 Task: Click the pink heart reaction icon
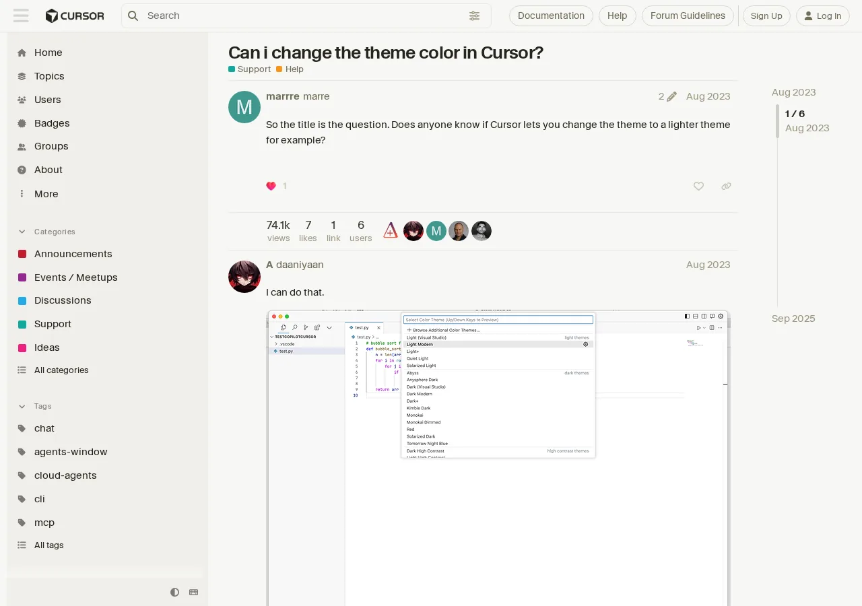pos(271,186)
